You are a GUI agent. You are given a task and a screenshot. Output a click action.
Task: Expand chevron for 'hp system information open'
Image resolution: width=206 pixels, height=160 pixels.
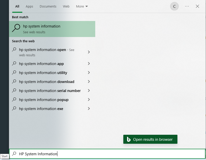coord(89,52)
